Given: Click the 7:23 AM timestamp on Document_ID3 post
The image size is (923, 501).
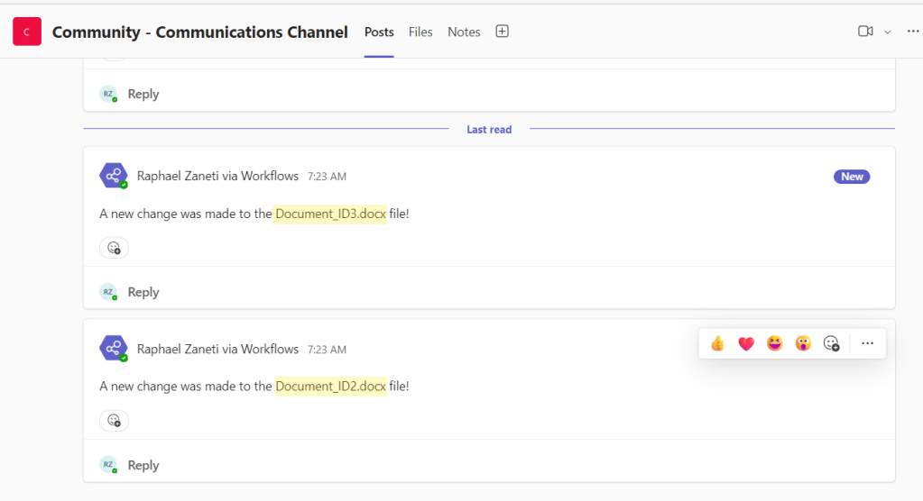Looking at the screenshot, I should coord(327,177).
